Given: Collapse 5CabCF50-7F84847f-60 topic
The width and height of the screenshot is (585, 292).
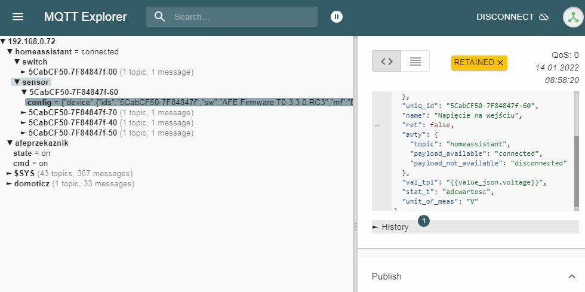Looking at the screenshot, I should click(24, 92).
